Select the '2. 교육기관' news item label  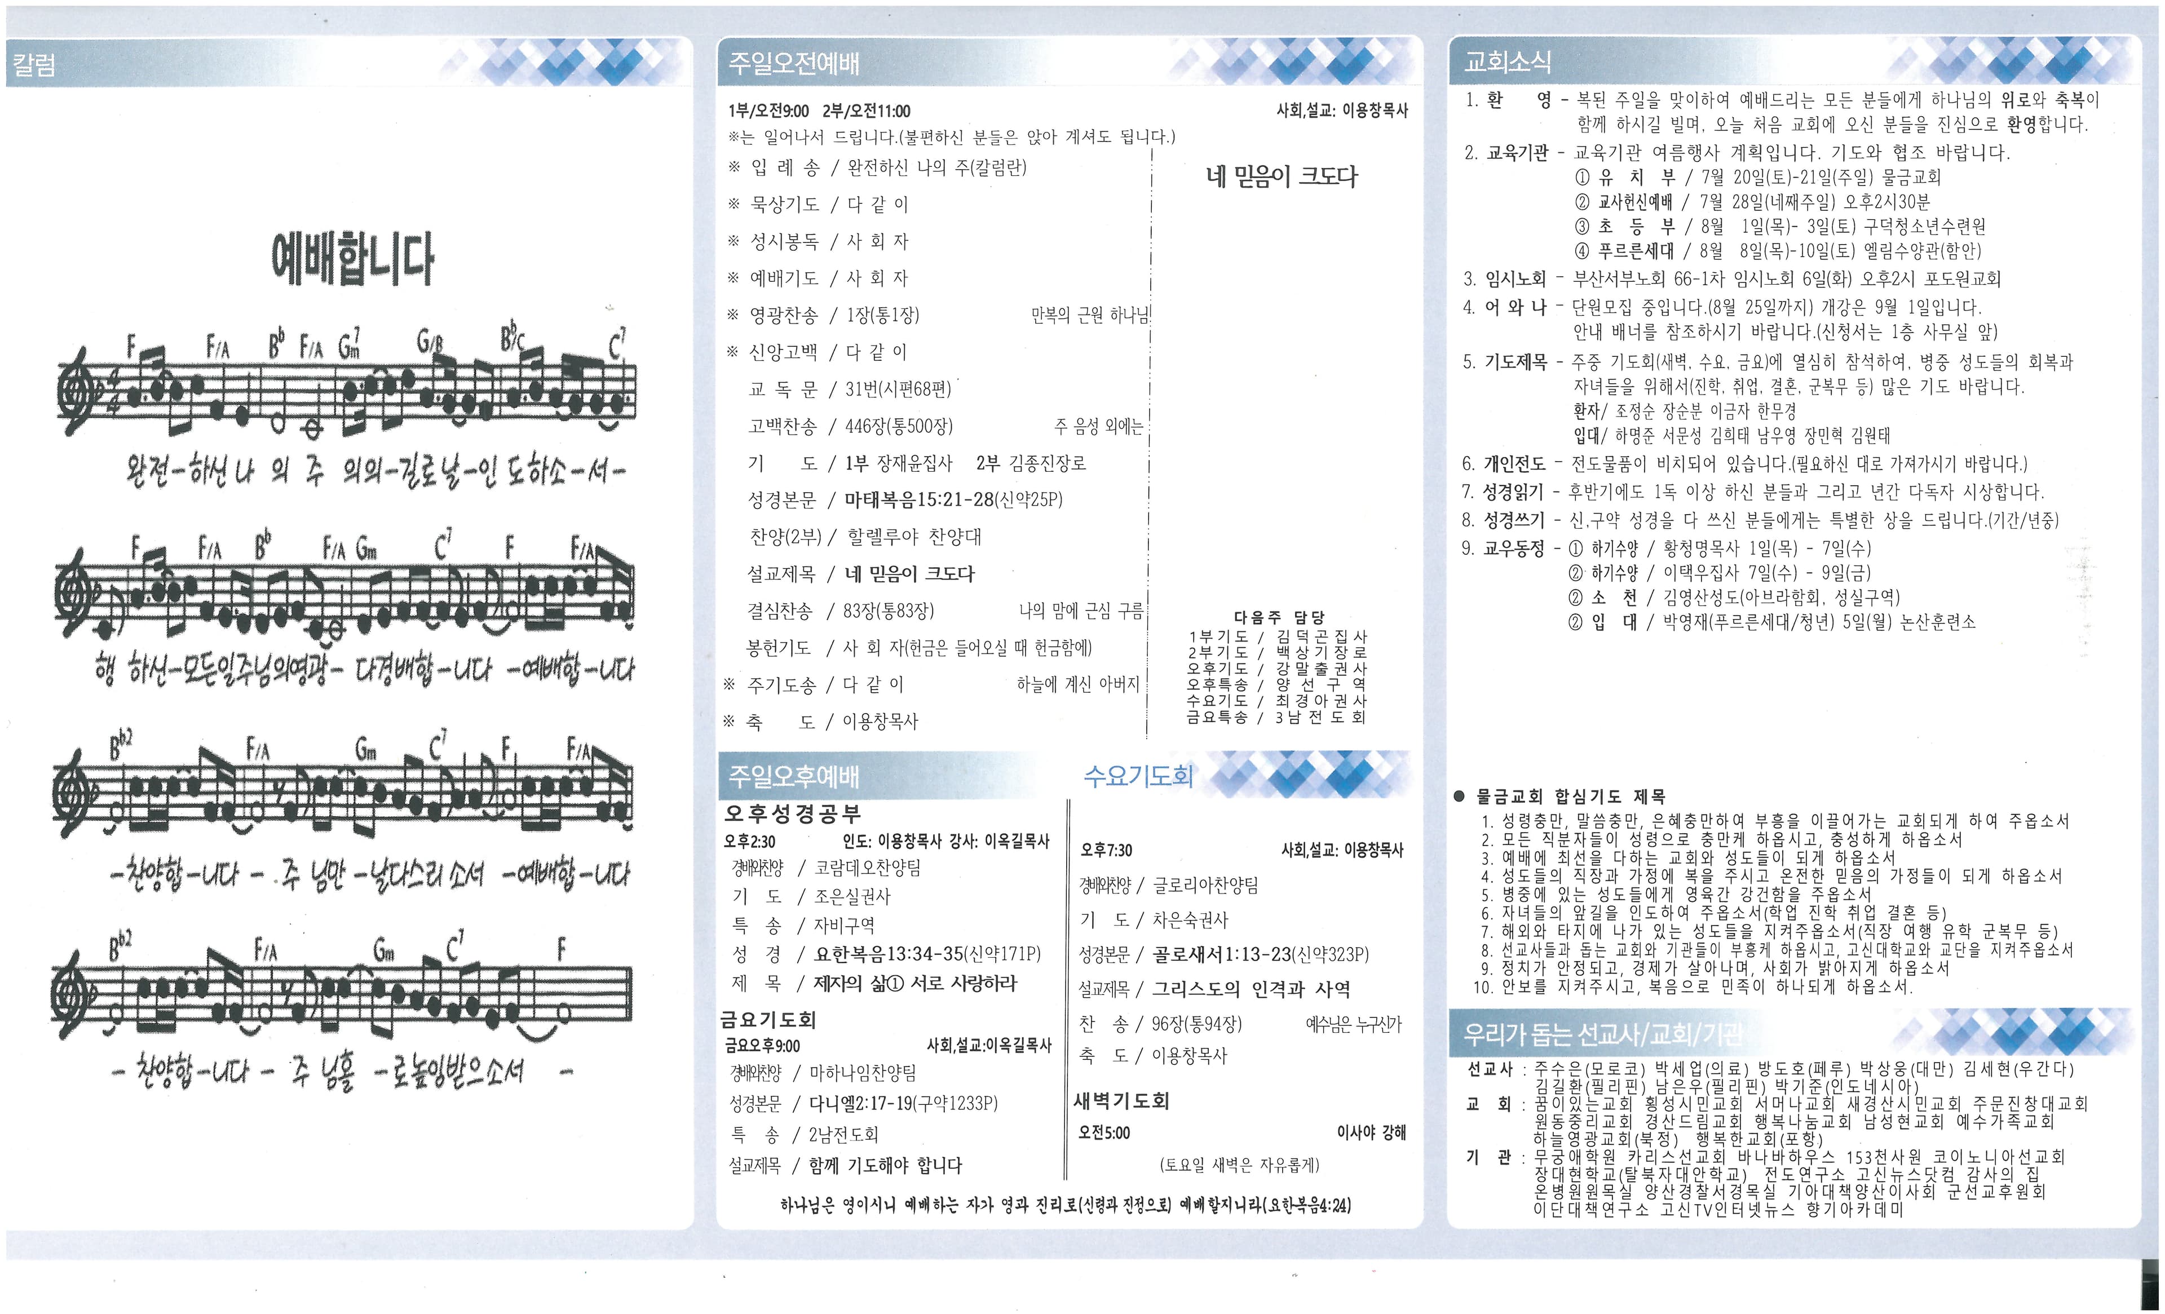1506,153
